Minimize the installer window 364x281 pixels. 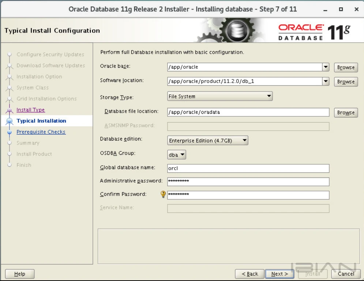point(326,10)
